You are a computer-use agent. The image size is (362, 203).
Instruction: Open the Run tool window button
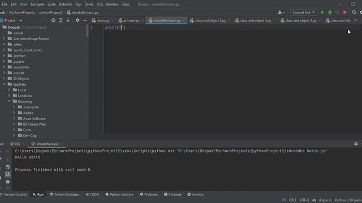(x=38, y=195)
